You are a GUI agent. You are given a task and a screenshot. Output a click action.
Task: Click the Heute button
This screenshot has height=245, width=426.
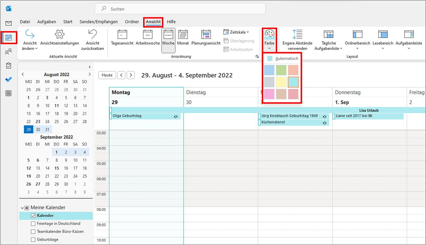click(x=107, y=75)
